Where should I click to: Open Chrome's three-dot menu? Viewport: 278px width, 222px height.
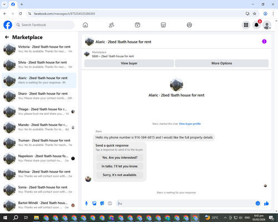tap(273, 14)
